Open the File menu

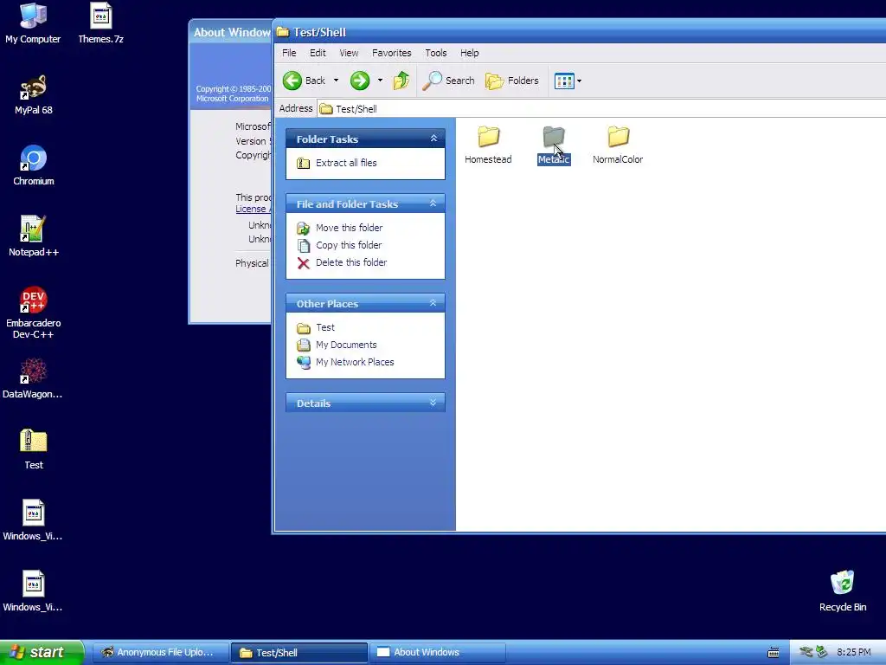point(289,53)
